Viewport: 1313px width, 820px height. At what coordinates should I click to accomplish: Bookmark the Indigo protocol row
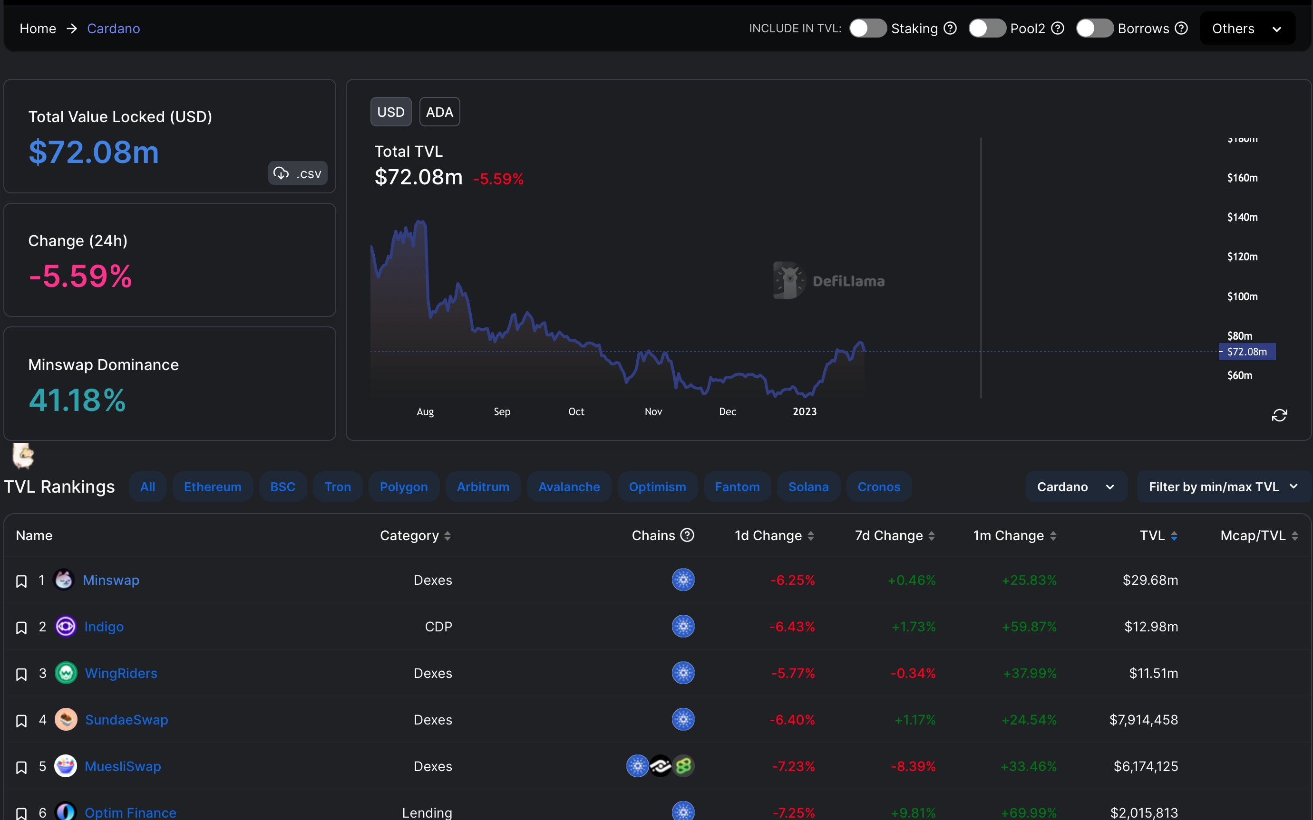click(21, 628)
